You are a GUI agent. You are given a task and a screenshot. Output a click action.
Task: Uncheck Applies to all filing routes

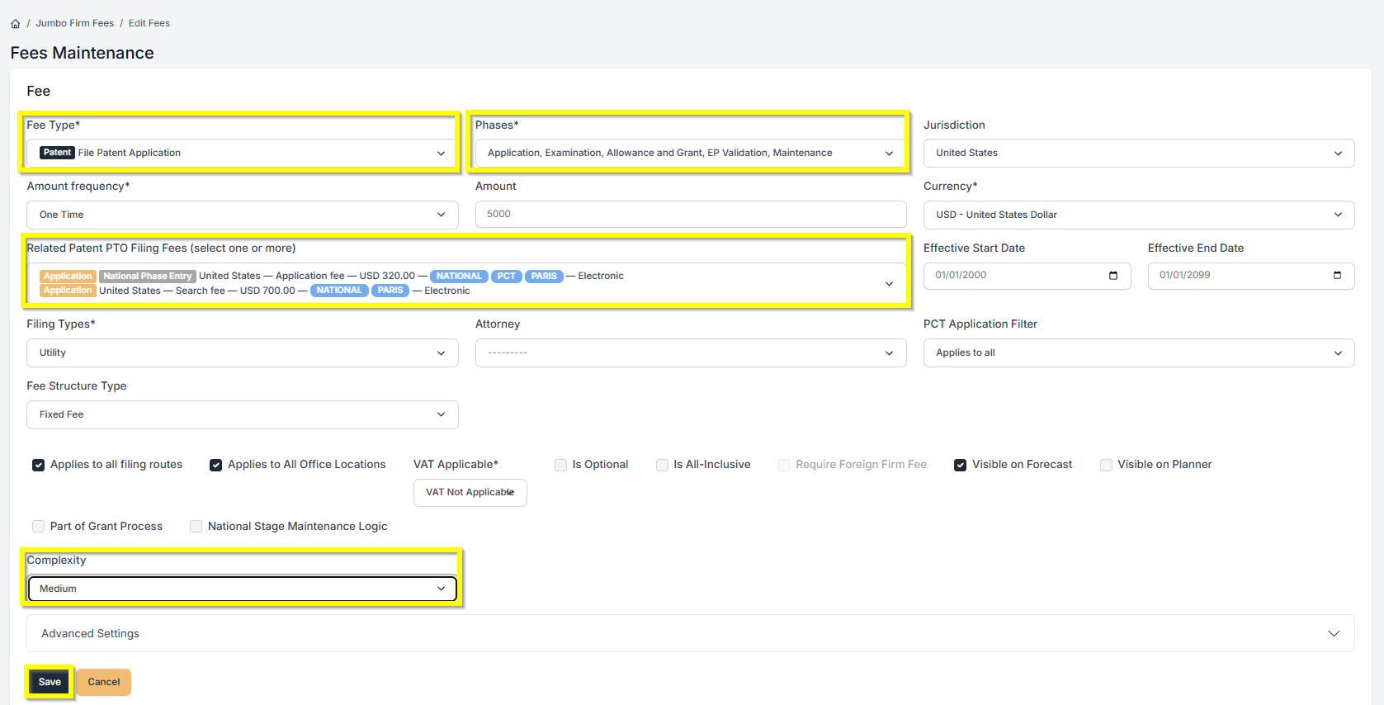tap(38, 465)
